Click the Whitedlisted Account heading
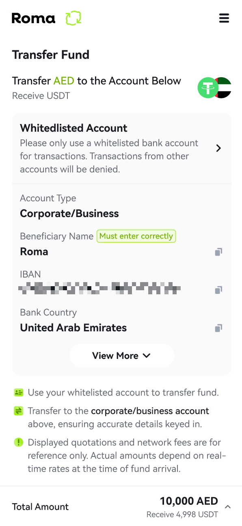 click(x=73, y=128)
